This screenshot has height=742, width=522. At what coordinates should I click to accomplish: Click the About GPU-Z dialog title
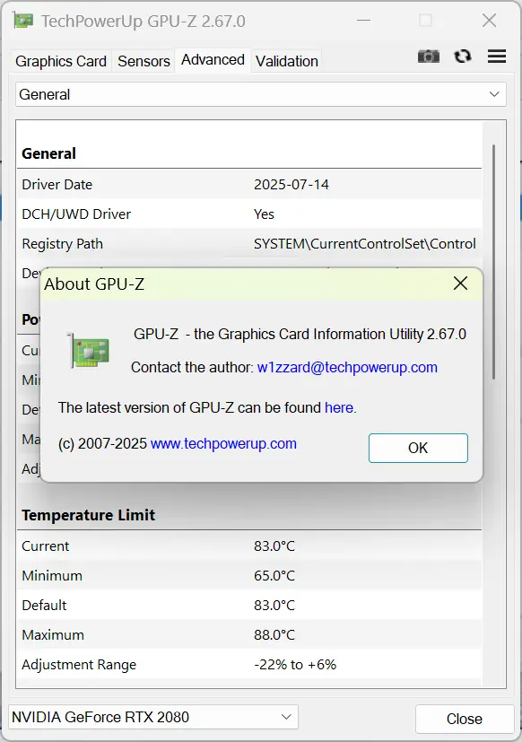[x=94, y=284]
